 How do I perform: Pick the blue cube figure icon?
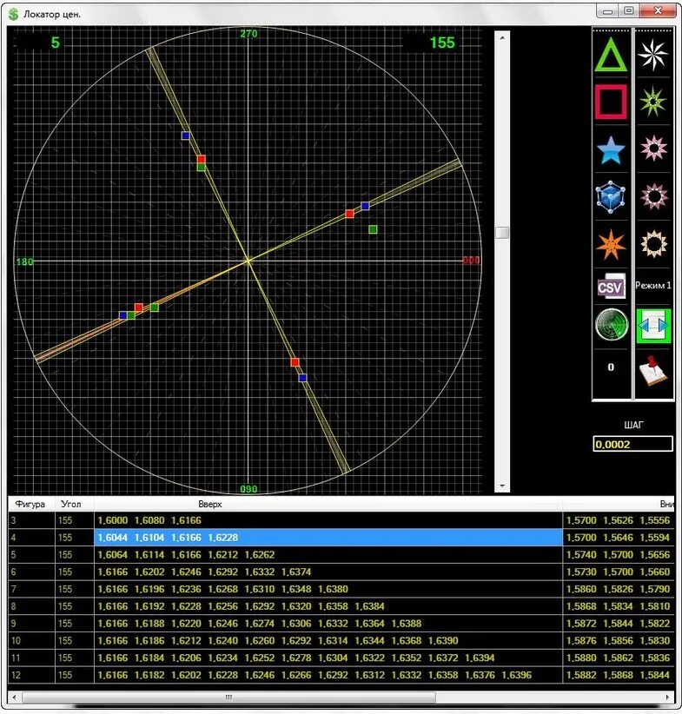coord(611,197)
